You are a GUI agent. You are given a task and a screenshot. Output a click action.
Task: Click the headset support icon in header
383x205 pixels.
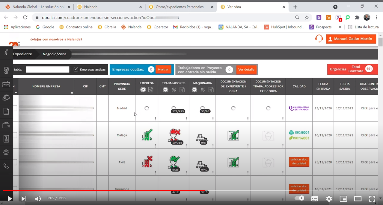click(319, 39)
